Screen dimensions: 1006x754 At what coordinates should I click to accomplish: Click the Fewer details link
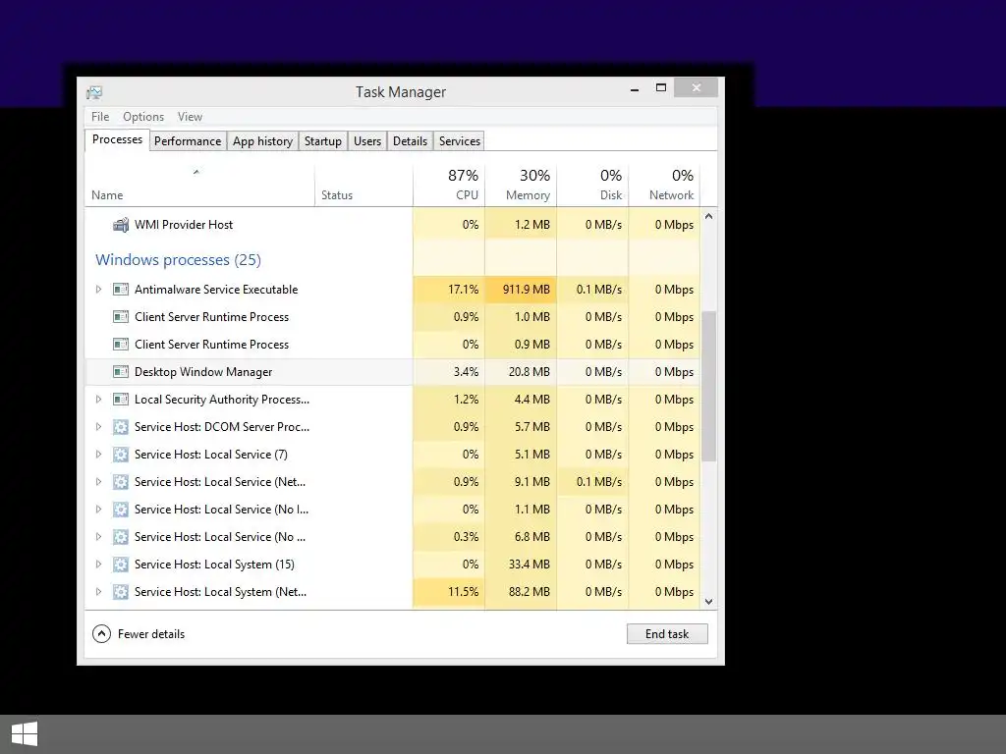point(151,634)
